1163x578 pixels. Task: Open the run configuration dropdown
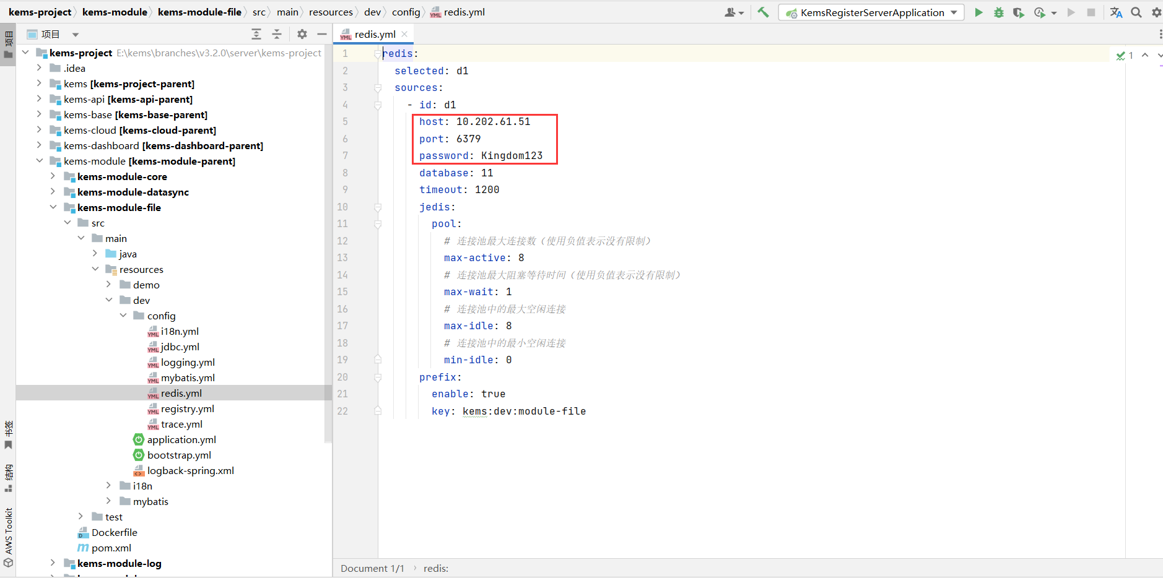pos(871,12)
